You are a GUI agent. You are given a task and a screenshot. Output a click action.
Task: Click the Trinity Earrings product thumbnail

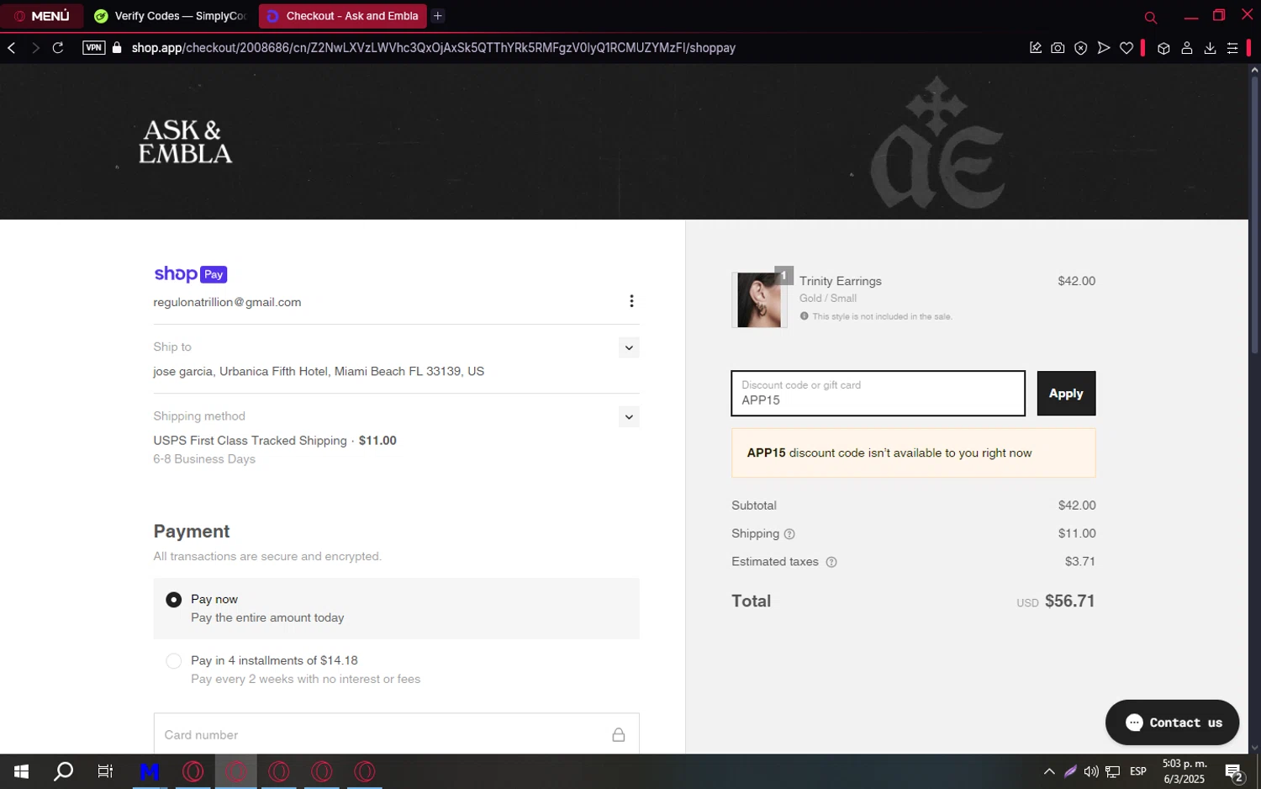pos(759,299)
